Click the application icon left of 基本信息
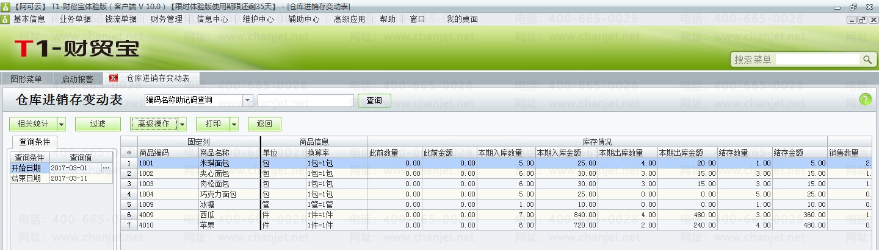This screenshot has width=879, height=250. coord(5,19)
